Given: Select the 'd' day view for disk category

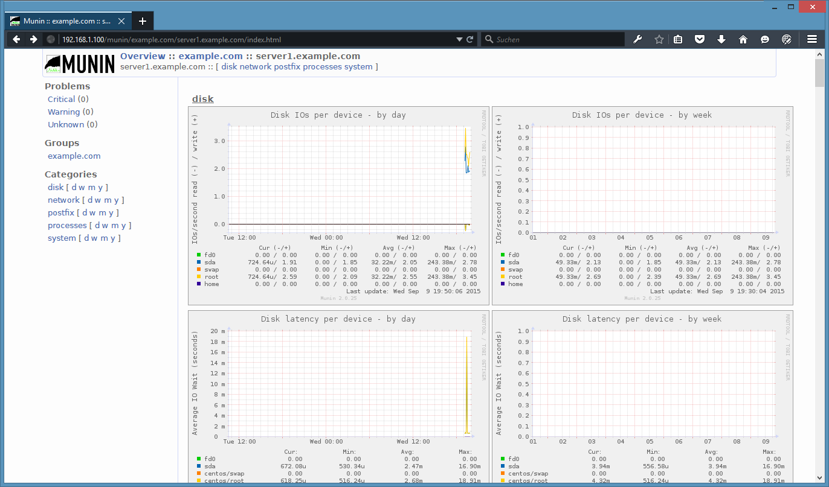Looking at the screenshot, I should (74, 188).
